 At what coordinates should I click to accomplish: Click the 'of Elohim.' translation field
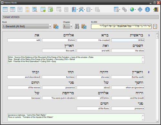tap(93, 98)
